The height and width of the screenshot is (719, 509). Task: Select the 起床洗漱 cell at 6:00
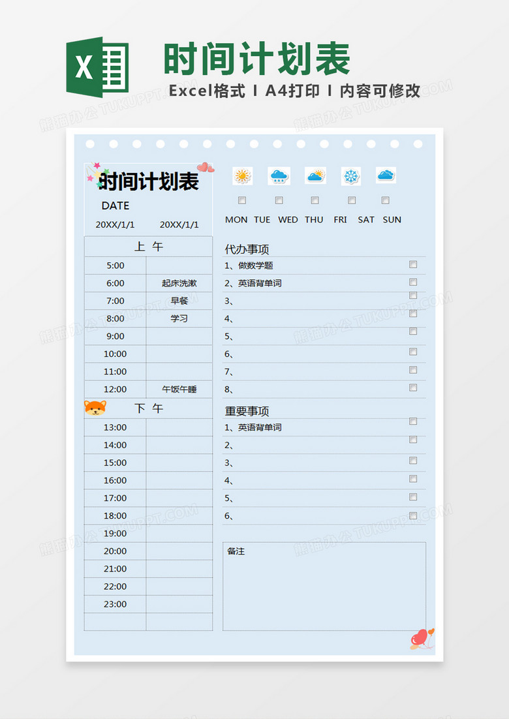(179, 283)
